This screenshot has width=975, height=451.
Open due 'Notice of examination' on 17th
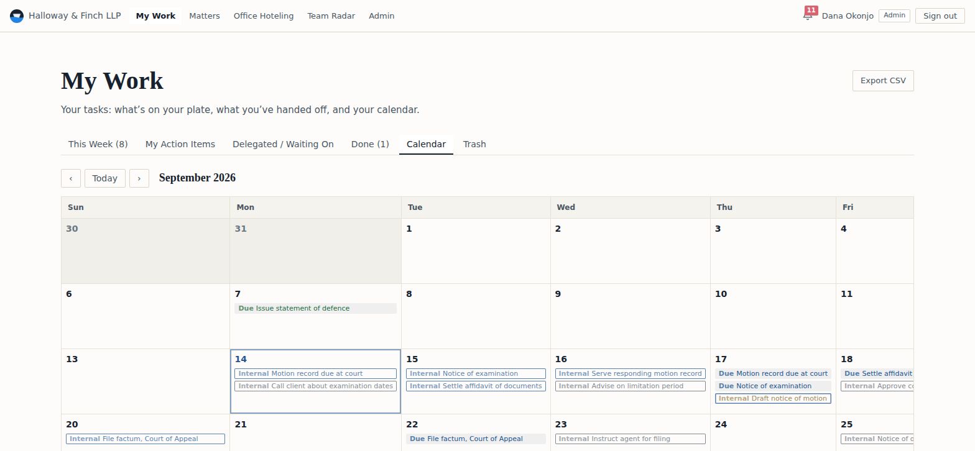click(773, 386)
